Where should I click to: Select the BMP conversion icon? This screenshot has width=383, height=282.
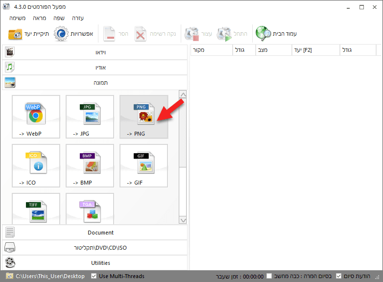[x=90, y=163]
